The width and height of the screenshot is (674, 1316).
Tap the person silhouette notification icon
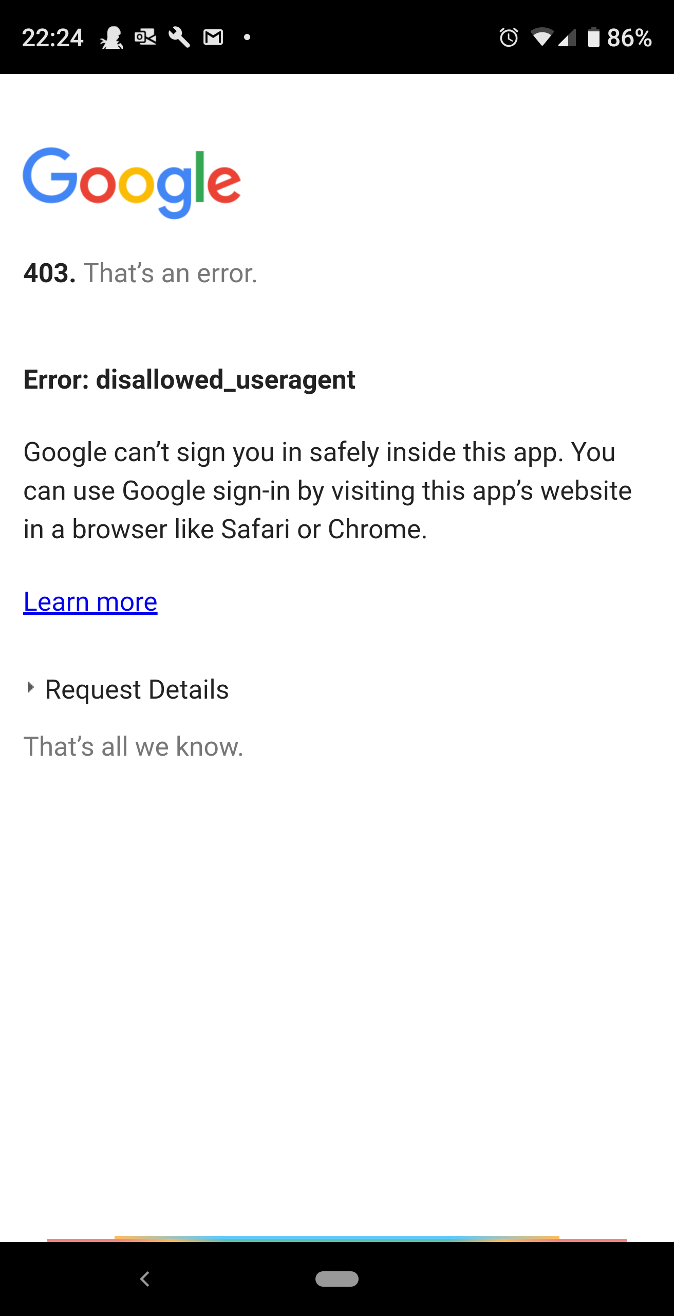[111, 38]
